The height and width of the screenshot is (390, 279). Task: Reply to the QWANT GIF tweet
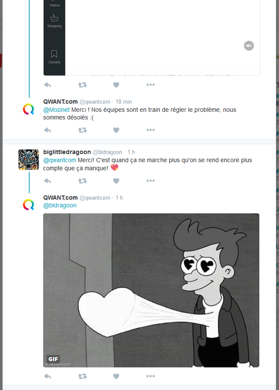coord(47,376)
